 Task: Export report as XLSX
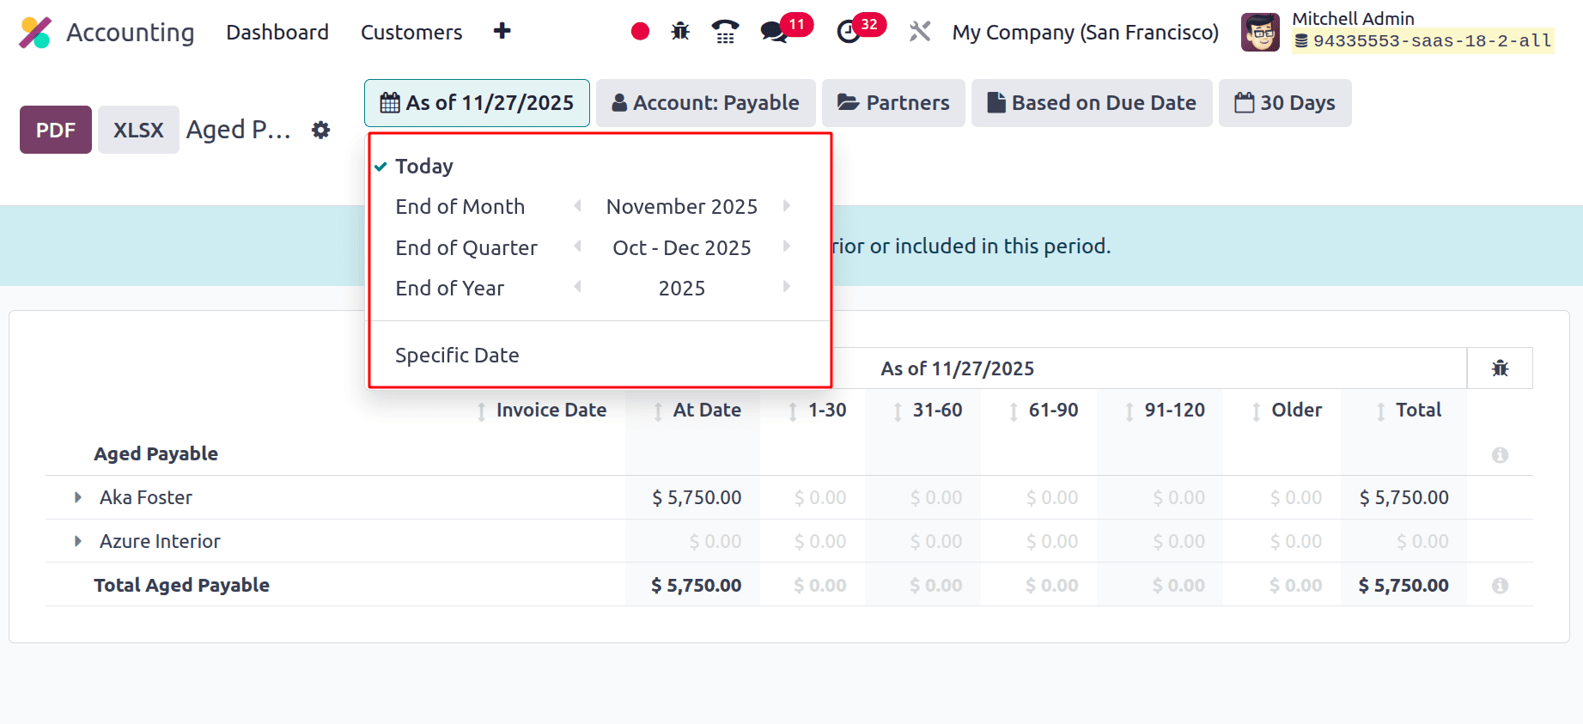[138, 130]
